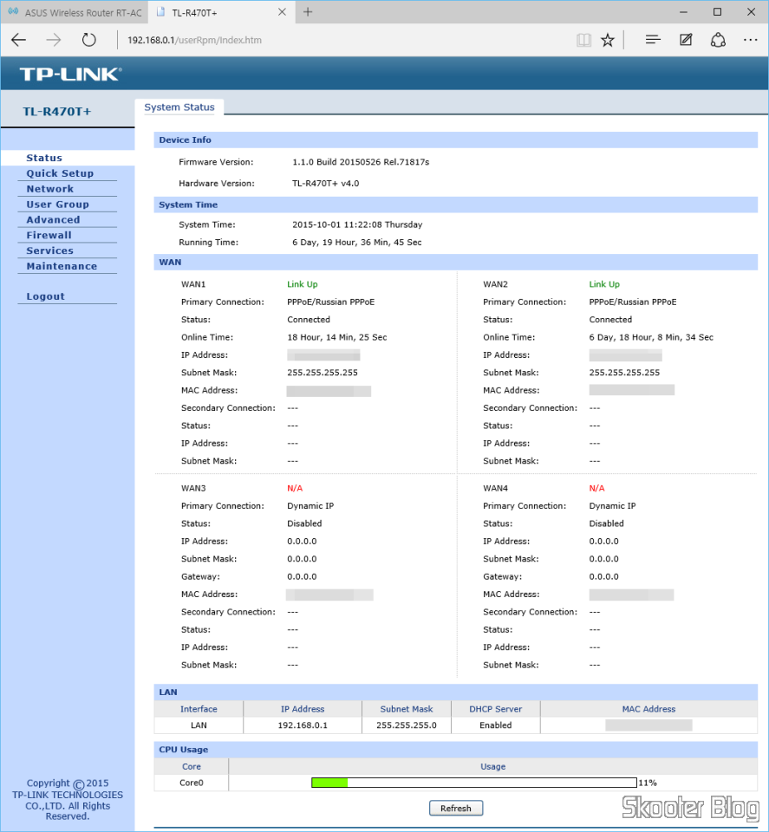
Task: Click LAN subnet mask 255.255.255.0 cell
Action: click(x=407, y=725)
